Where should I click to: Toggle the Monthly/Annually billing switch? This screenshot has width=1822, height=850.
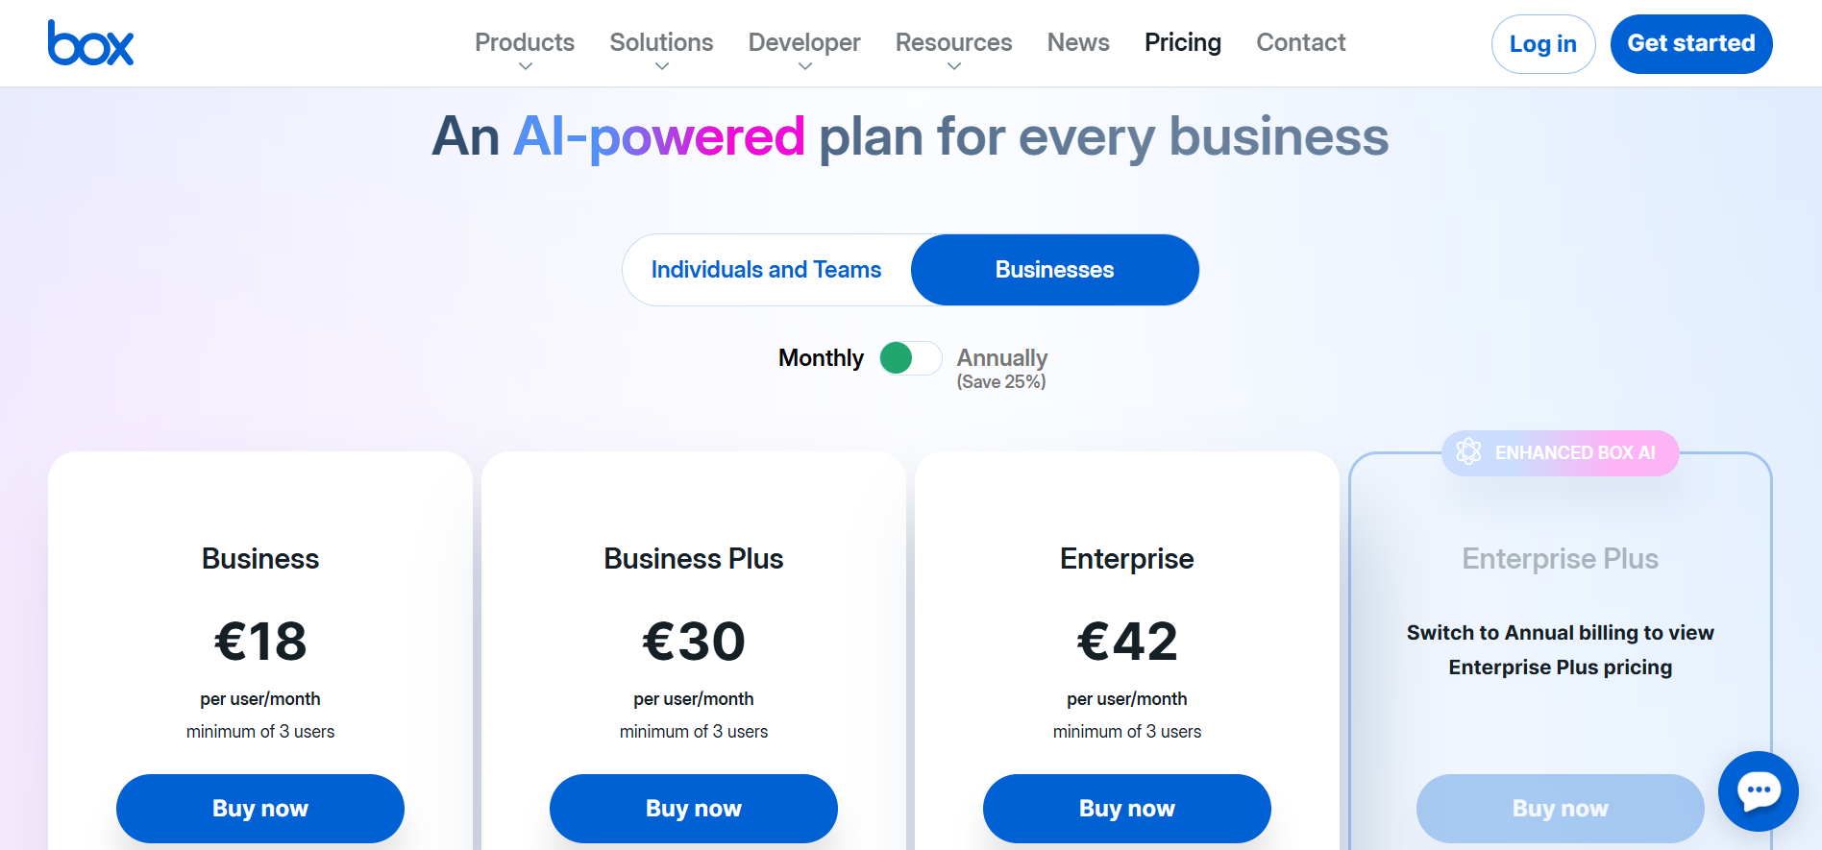(910, 358)
